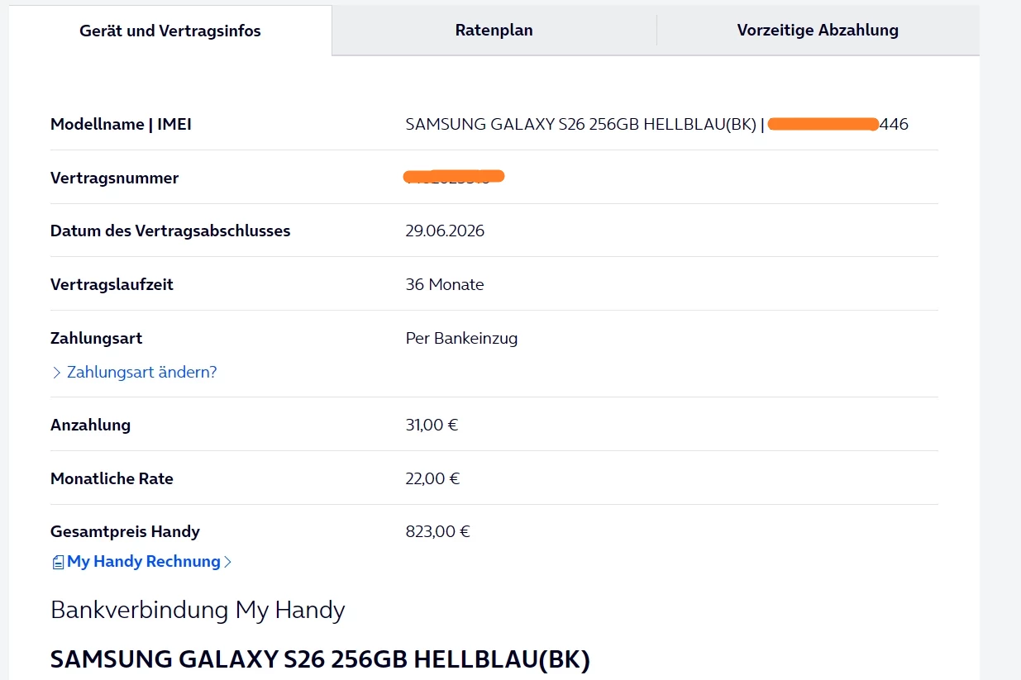Screen dimensions: 1021x680
Task: Switch to the Ratenplan tab
Action: point(494,31)
